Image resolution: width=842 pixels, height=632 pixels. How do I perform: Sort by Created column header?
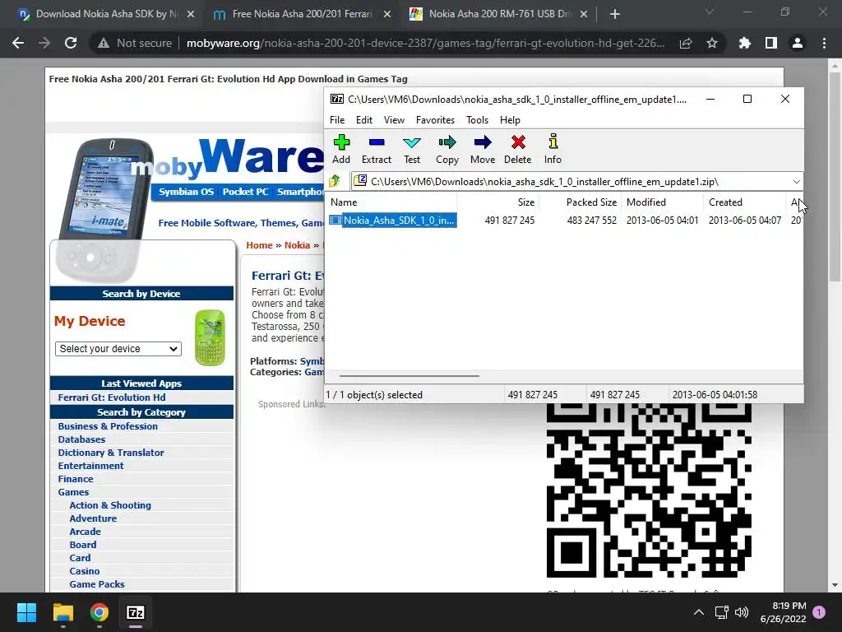pos(744,202)
